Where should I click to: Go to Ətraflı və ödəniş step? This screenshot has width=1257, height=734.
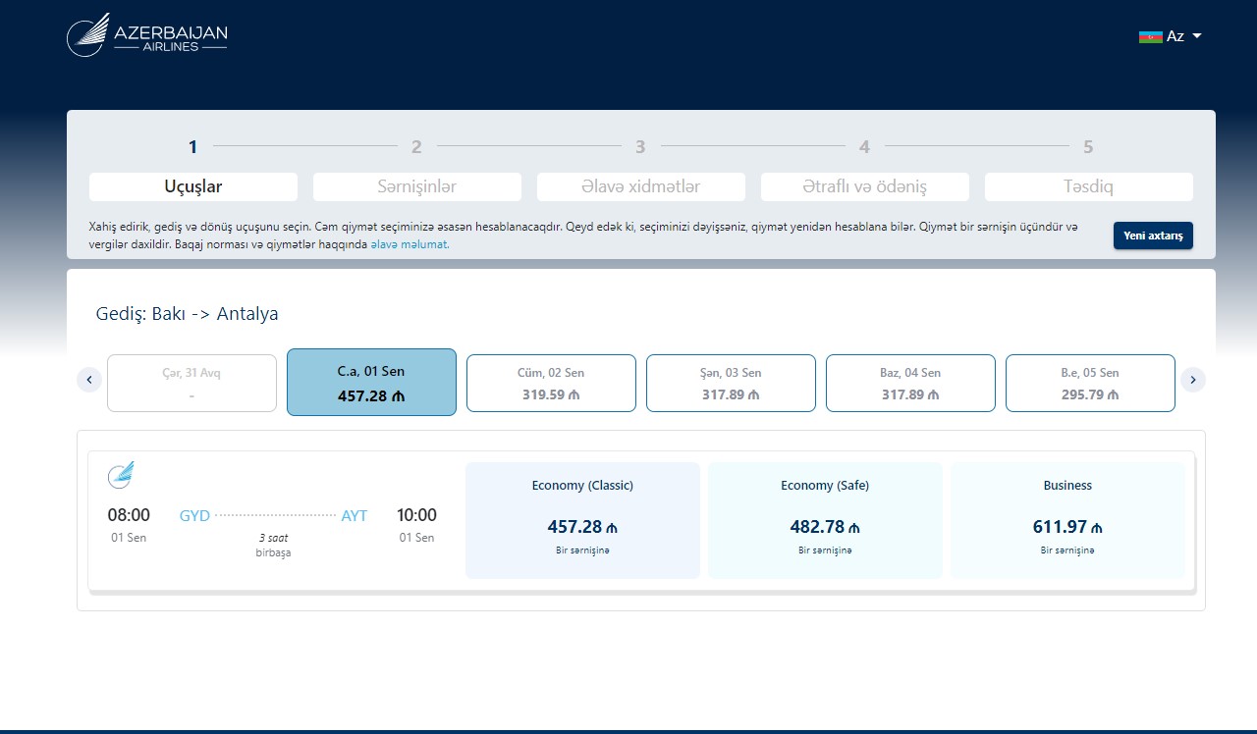coord(864,186)
